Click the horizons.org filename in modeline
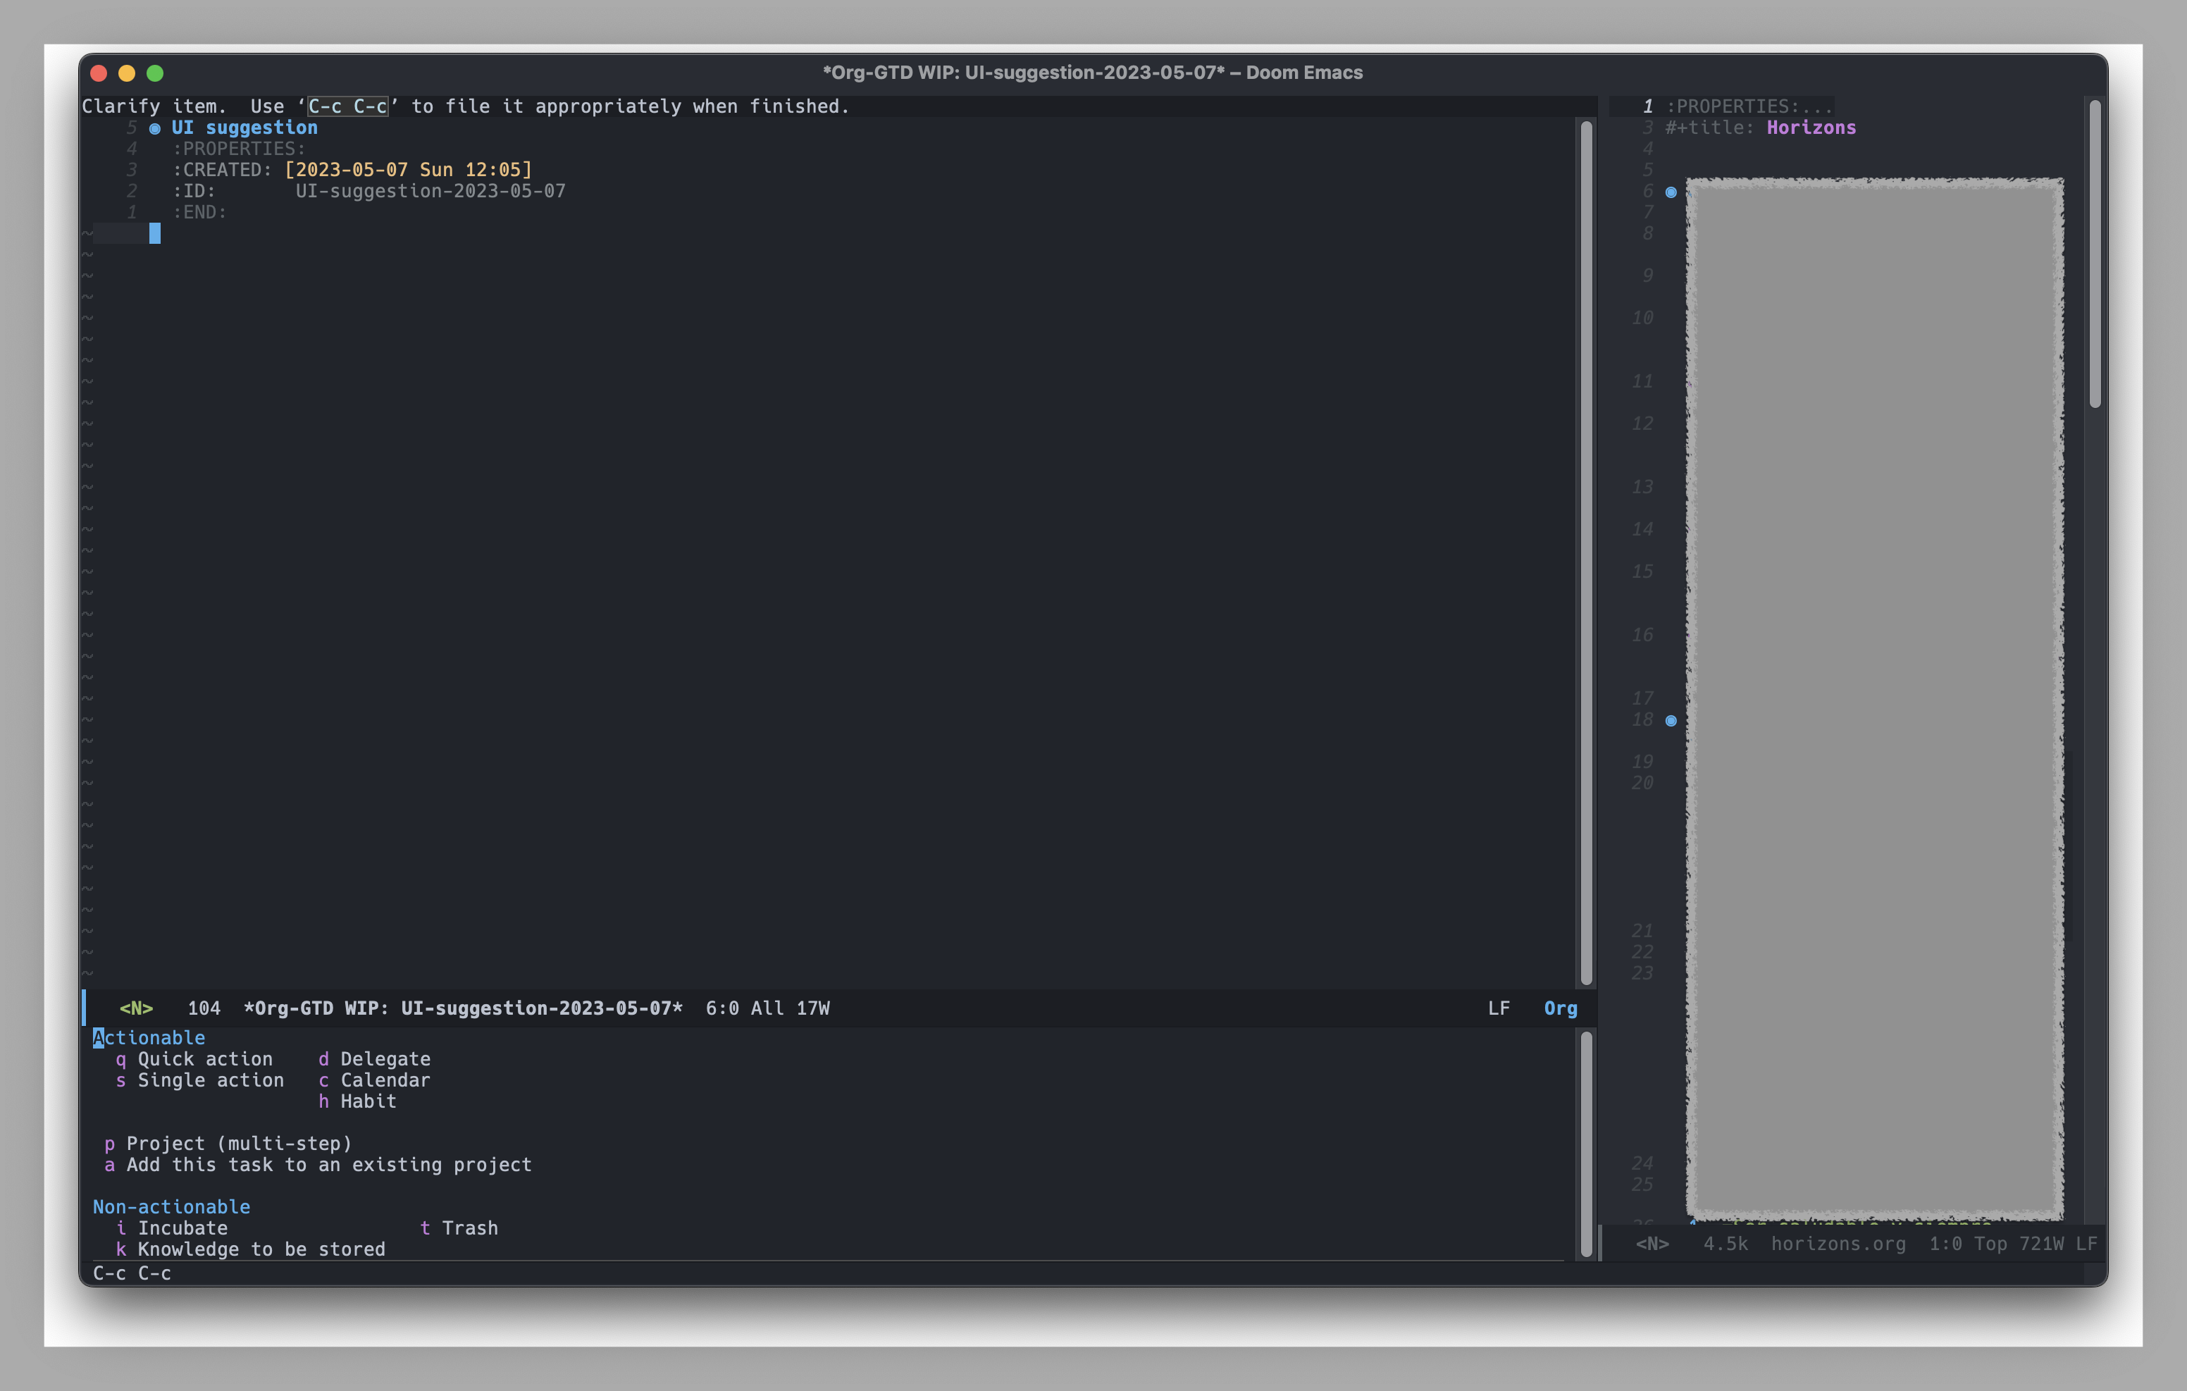The height and width of the screenshot is (1391, 2187). pyautogui.click(x=1838, y=1244)
